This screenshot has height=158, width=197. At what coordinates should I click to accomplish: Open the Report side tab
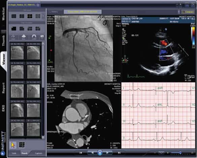[3, 88]
